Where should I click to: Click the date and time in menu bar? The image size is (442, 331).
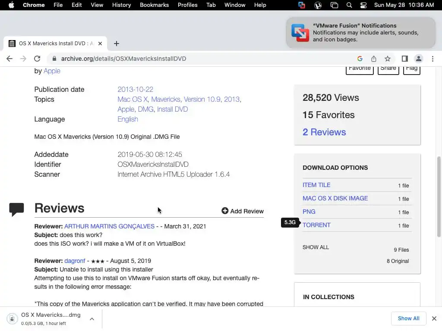click(404, 5)
